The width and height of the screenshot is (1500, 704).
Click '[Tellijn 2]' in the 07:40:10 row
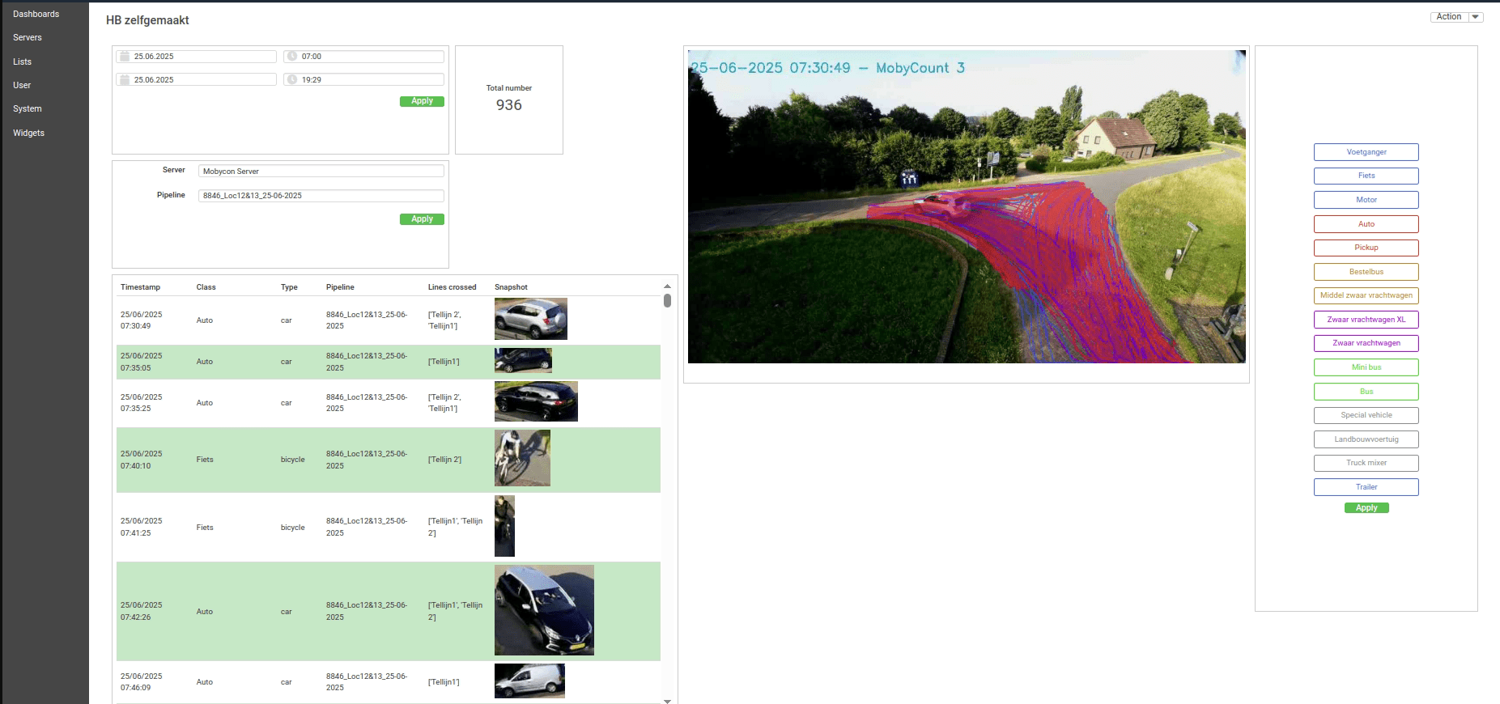(x=444, y=460)
